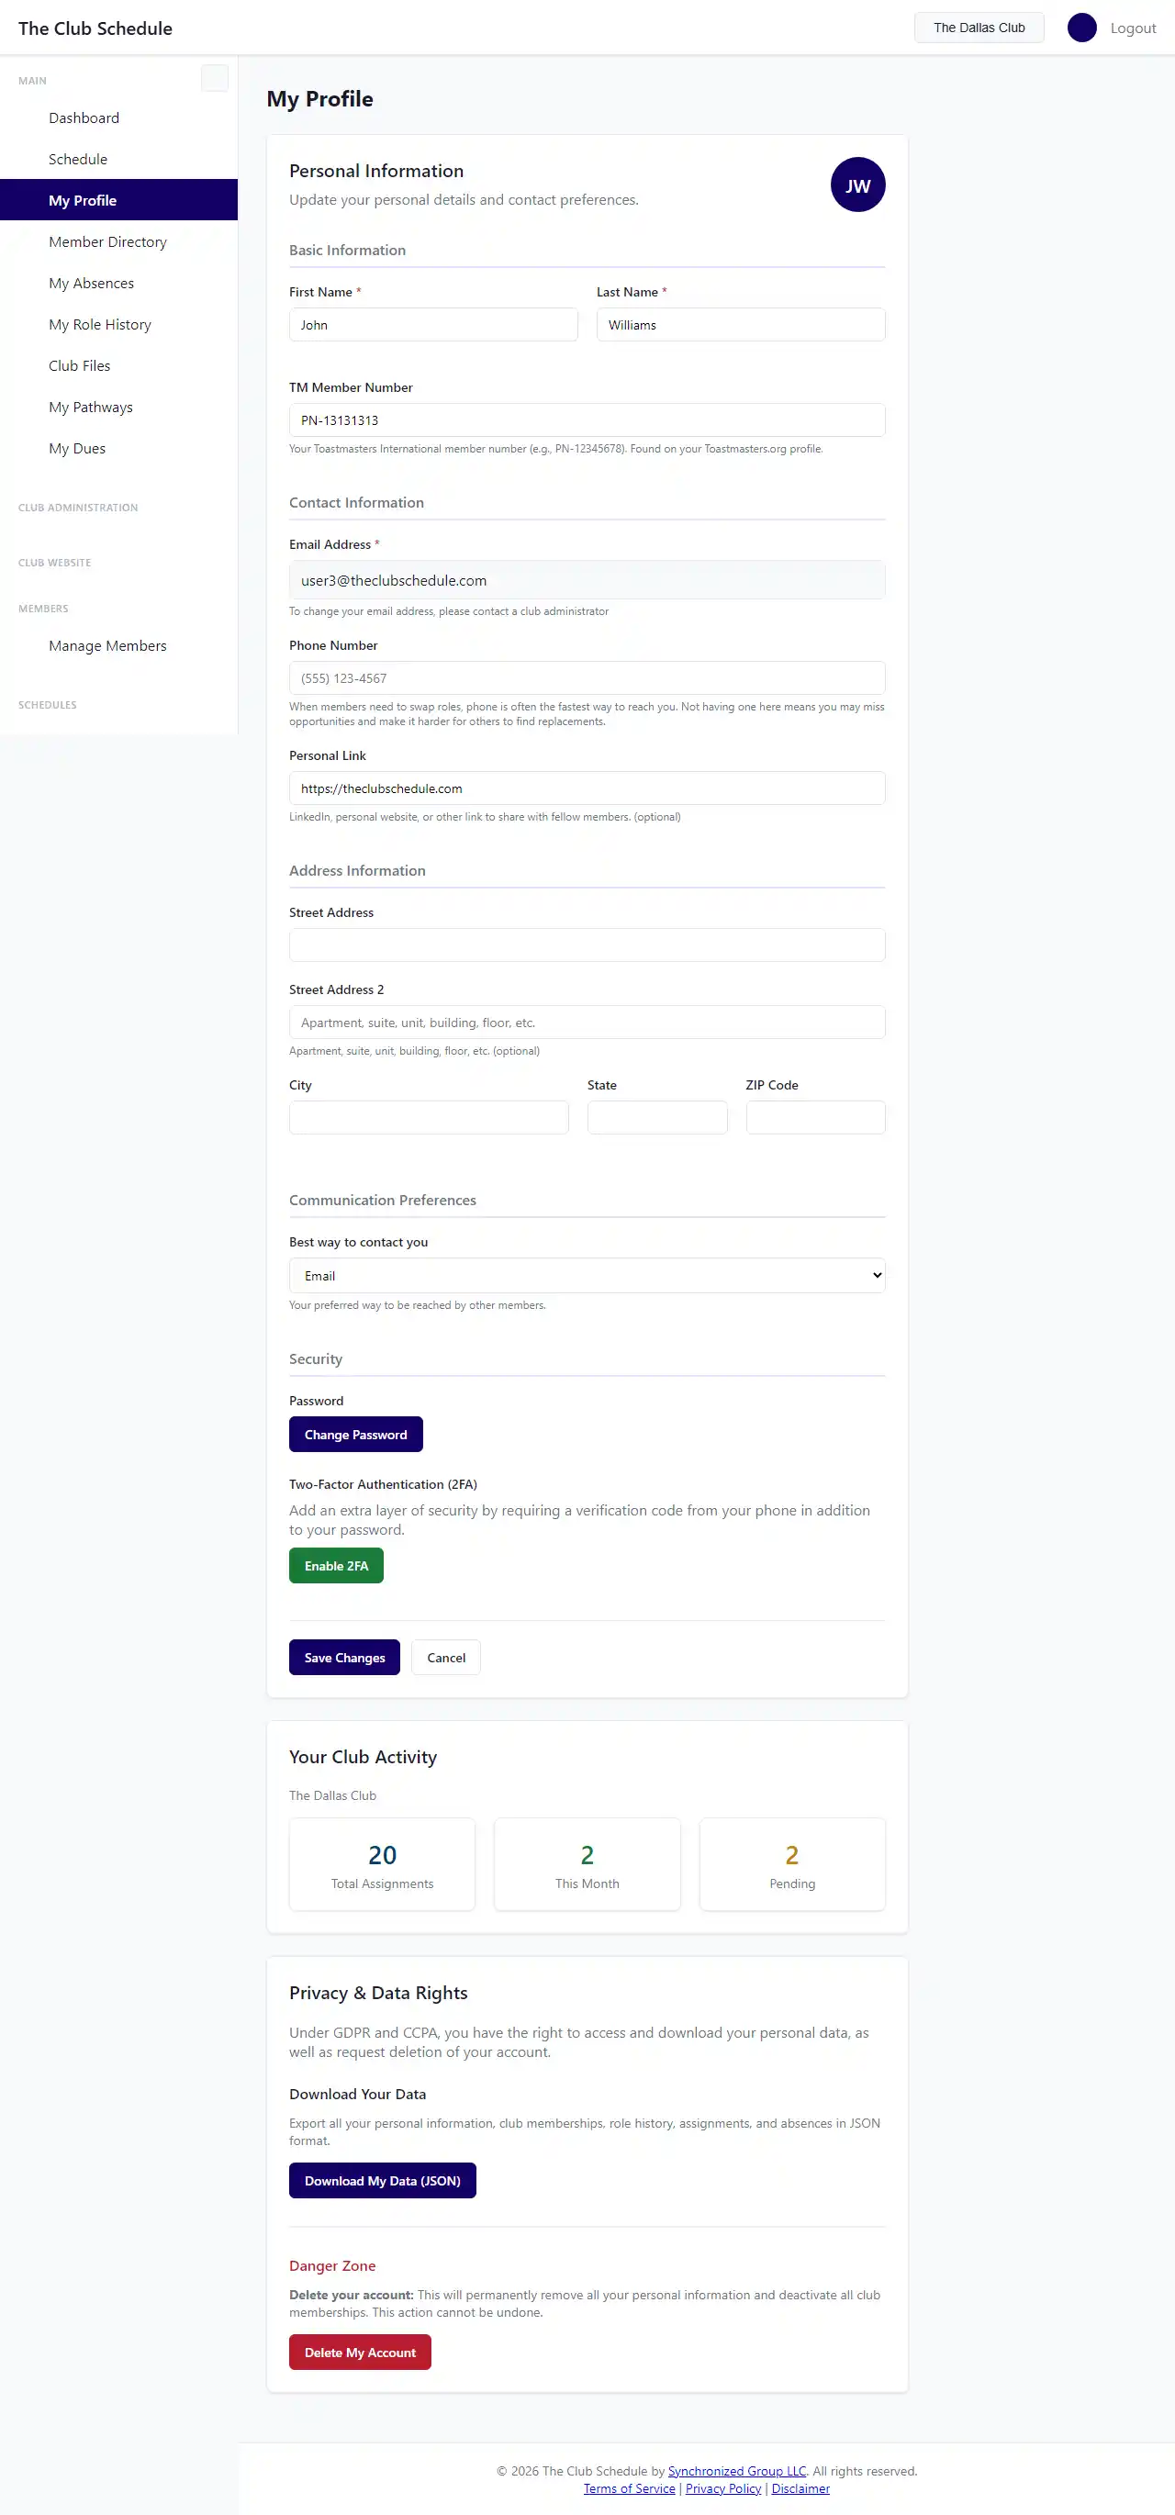
Task: Open My Pathways from the sidebar
Action: click(x=91, y=406)
